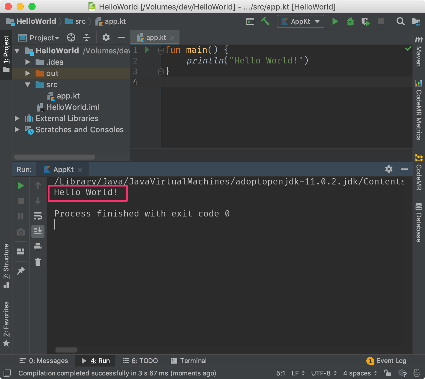The width and height of the screenshot is (425, 379).
Task: Open the Event Log
Action: pyautogui.click(x=386, y=361)
